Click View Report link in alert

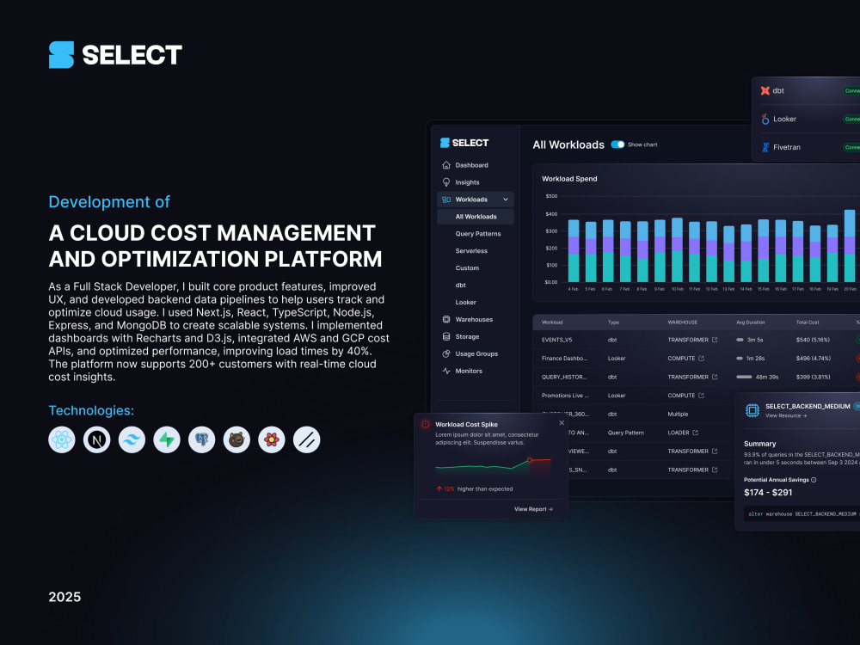pyautogui.click(x=533, y=509)
